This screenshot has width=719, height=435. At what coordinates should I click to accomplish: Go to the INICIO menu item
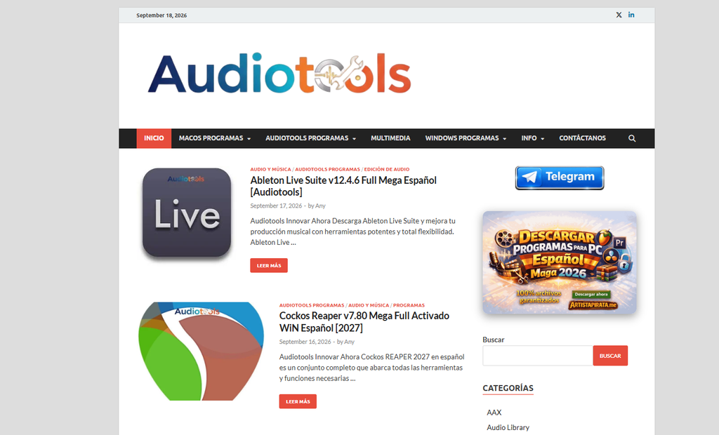point(154,138)
